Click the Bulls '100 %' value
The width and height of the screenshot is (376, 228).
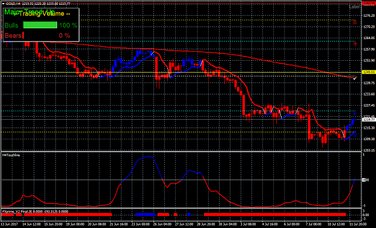[69, 25]
